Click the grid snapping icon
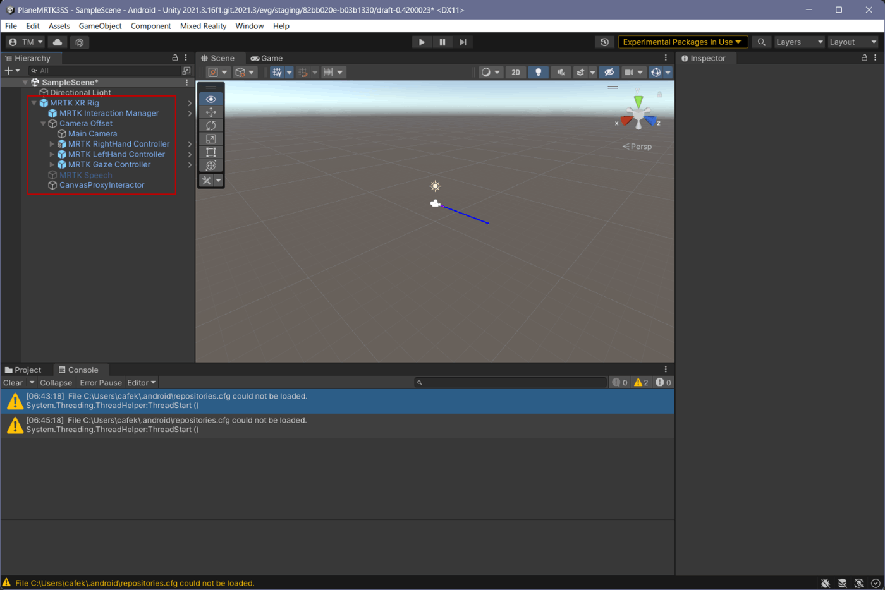 click(x=303, y=73)
